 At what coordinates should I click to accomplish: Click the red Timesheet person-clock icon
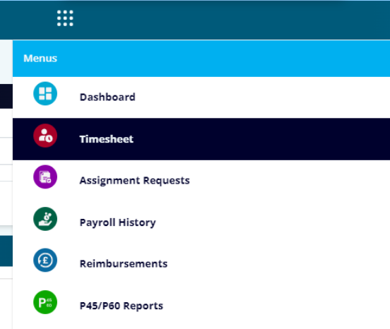[45, 136]
